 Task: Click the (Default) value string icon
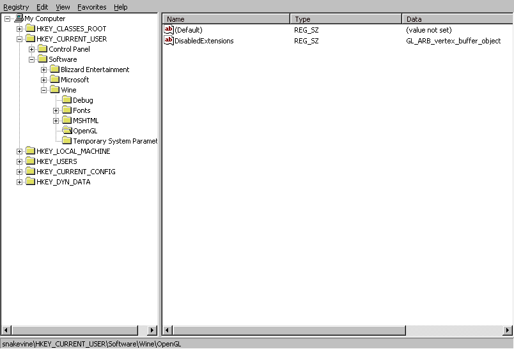tap(169, 30)
